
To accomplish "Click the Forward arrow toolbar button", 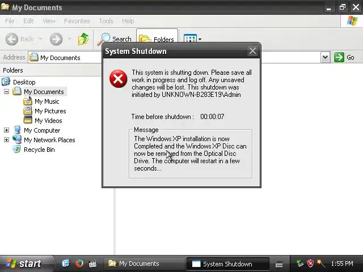I will pyautogui.click(x=56, y=39).
